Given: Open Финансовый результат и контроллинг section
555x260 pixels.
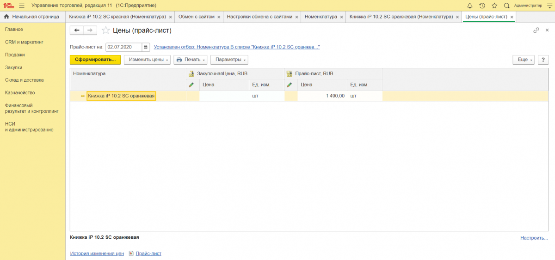Looking at the screenshot, I should tap(32, 108).
